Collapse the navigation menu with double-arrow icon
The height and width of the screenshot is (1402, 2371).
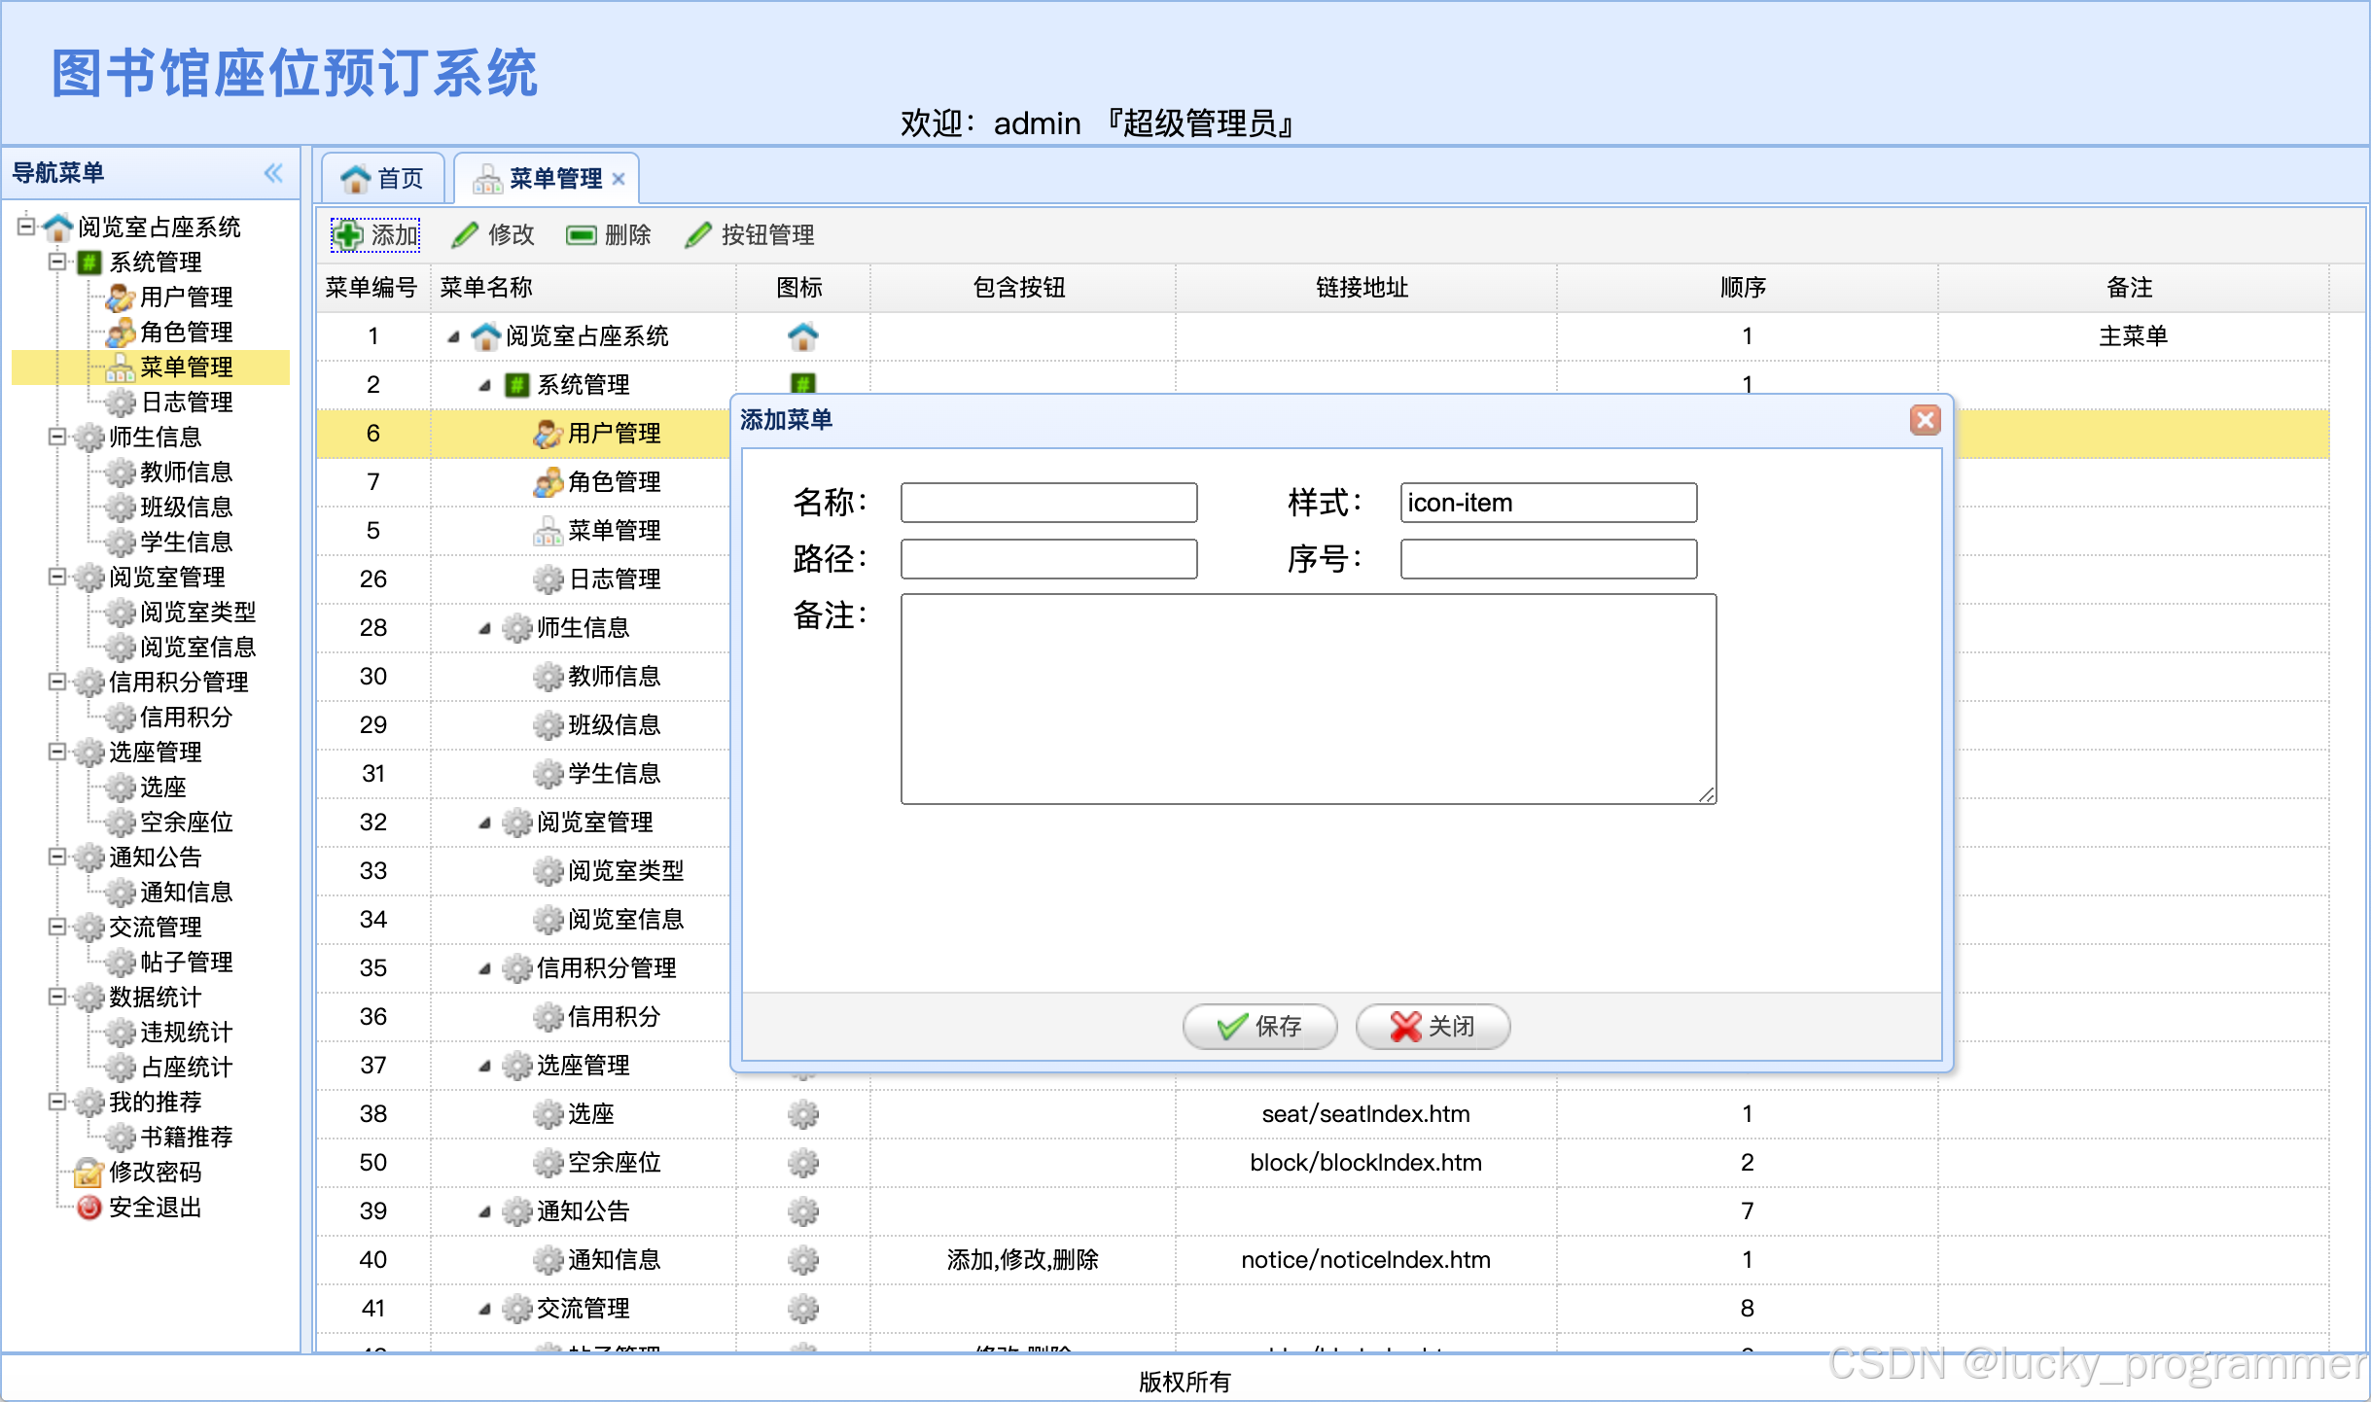pos(273,173)
